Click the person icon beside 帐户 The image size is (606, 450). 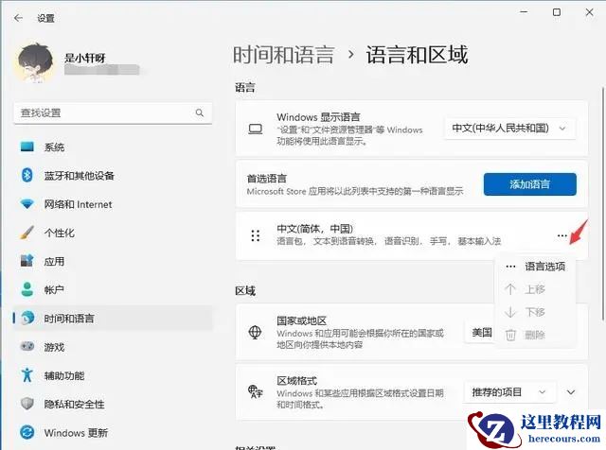(27, 289)
